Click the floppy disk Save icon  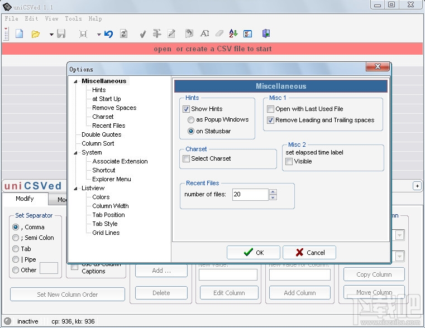61,34
